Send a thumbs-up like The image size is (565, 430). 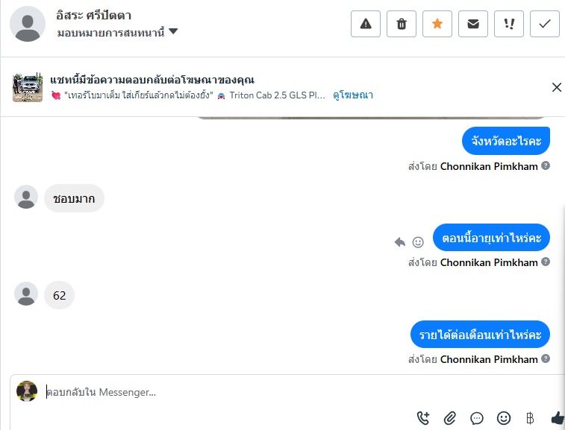click(557, 418)
